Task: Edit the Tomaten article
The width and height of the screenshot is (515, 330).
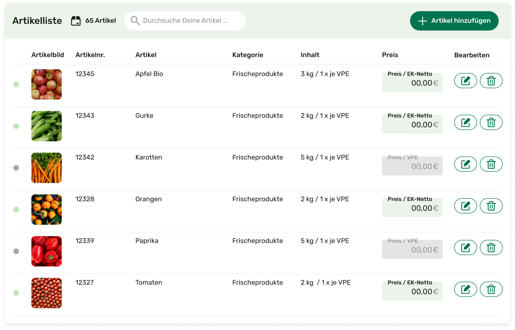Action: click(x=465, y=289)
